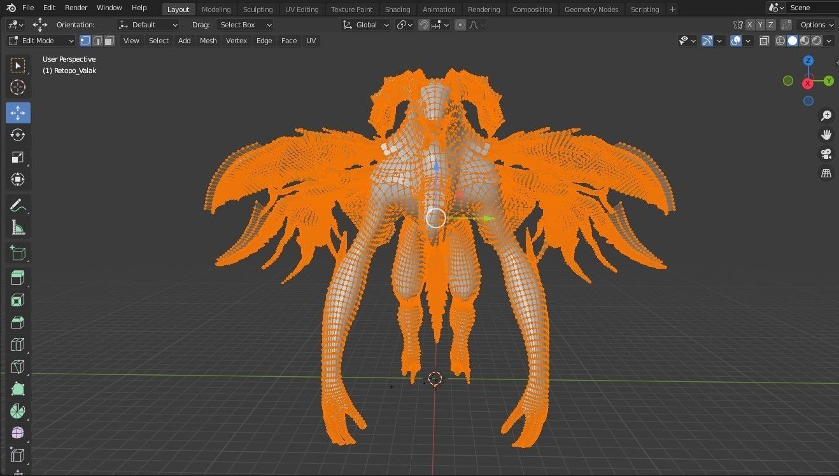
Task: Select the Smooth tool
Action: tap(18, 433)
